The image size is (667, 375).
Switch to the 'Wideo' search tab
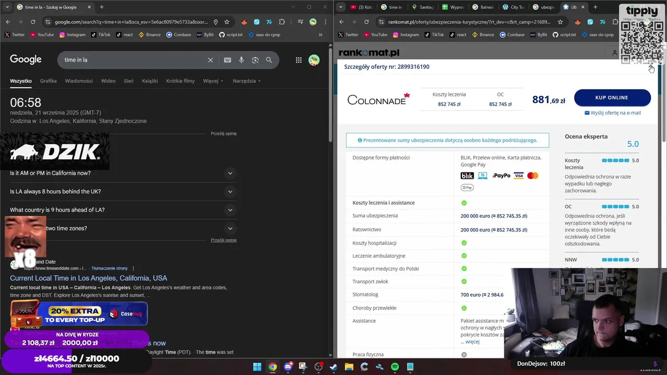pos(108,81)
